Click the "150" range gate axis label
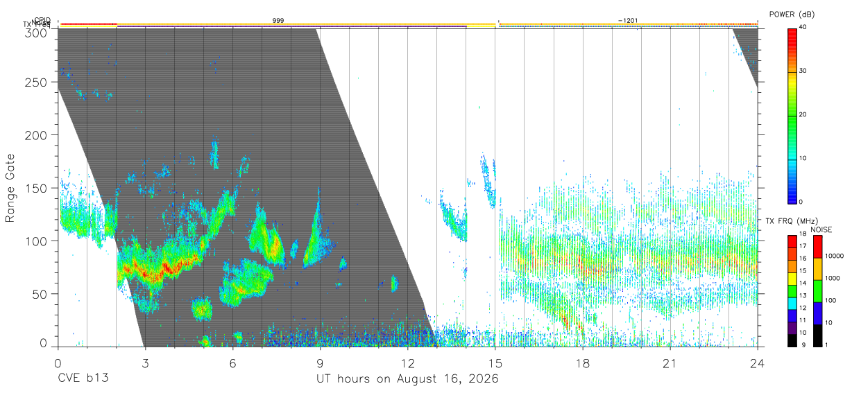852x393 pixels. [x=37, y=188]
